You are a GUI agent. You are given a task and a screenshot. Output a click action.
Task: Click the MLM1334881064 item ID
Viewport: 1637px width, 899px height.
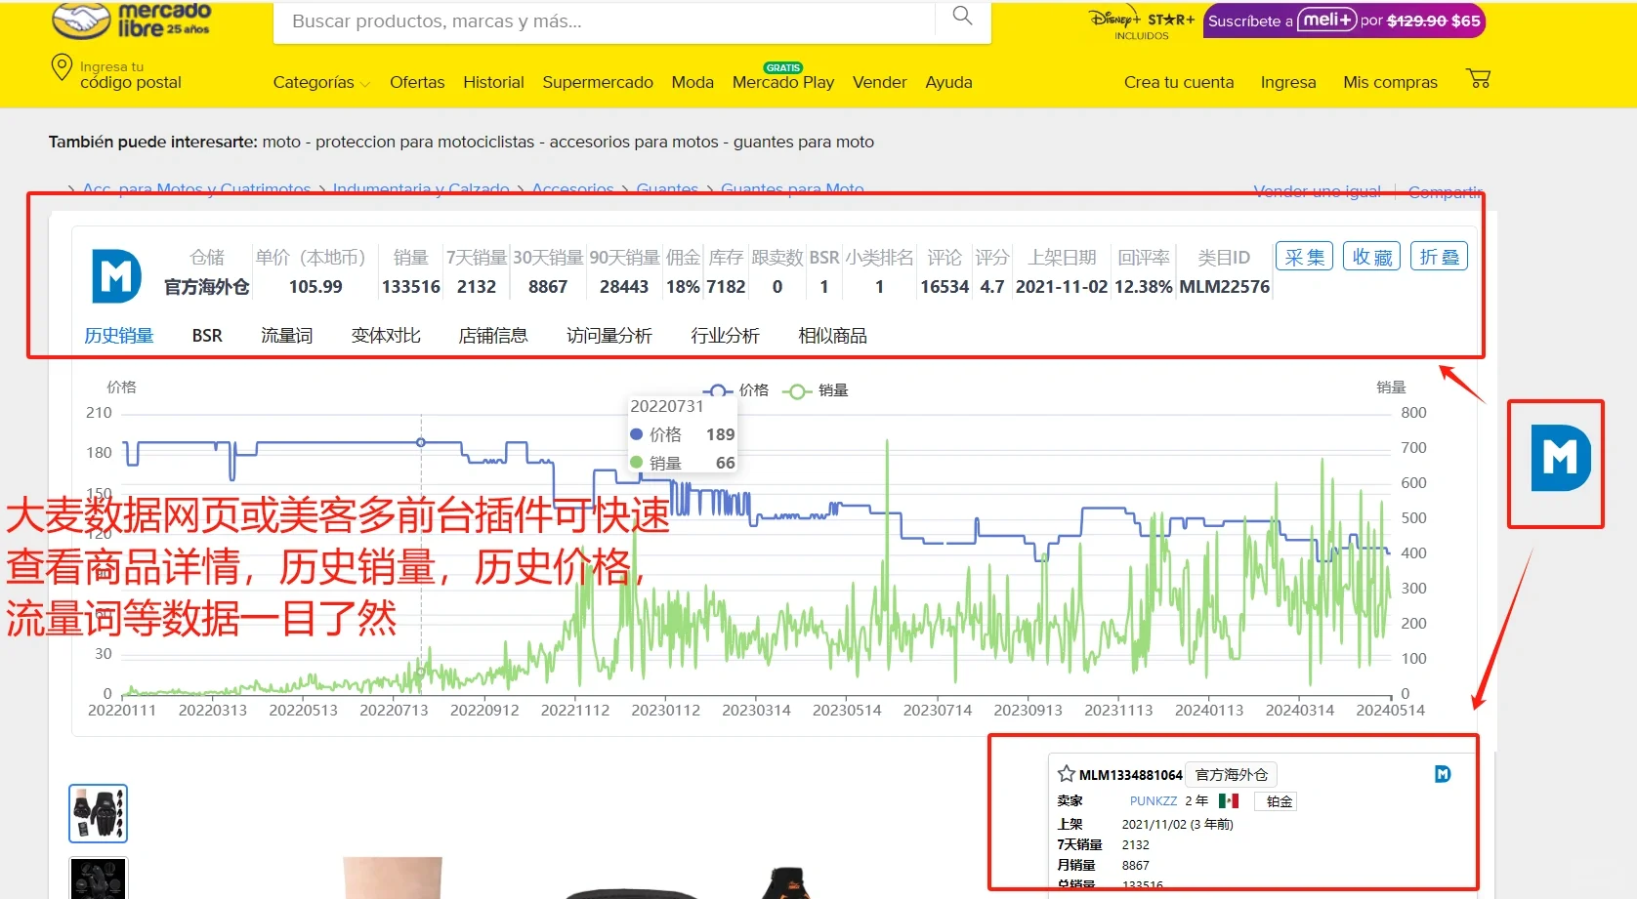(1131, 775)
